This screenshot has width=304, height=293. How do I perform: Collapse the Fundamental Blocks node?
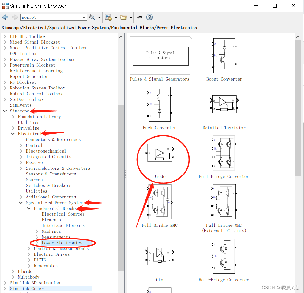pyautogui.click(x=29, y=208)
